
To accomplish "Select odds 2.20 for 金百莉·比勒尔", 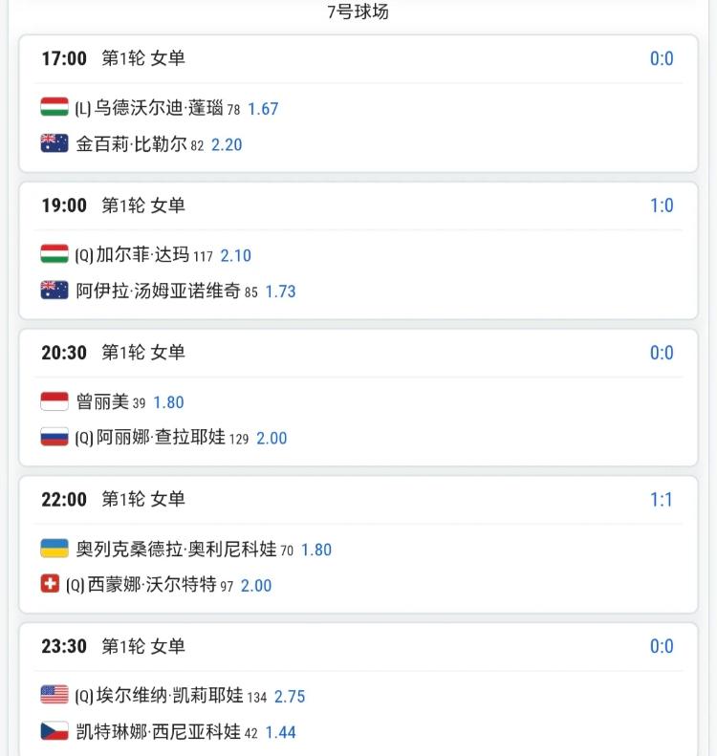I will [227, 145].
